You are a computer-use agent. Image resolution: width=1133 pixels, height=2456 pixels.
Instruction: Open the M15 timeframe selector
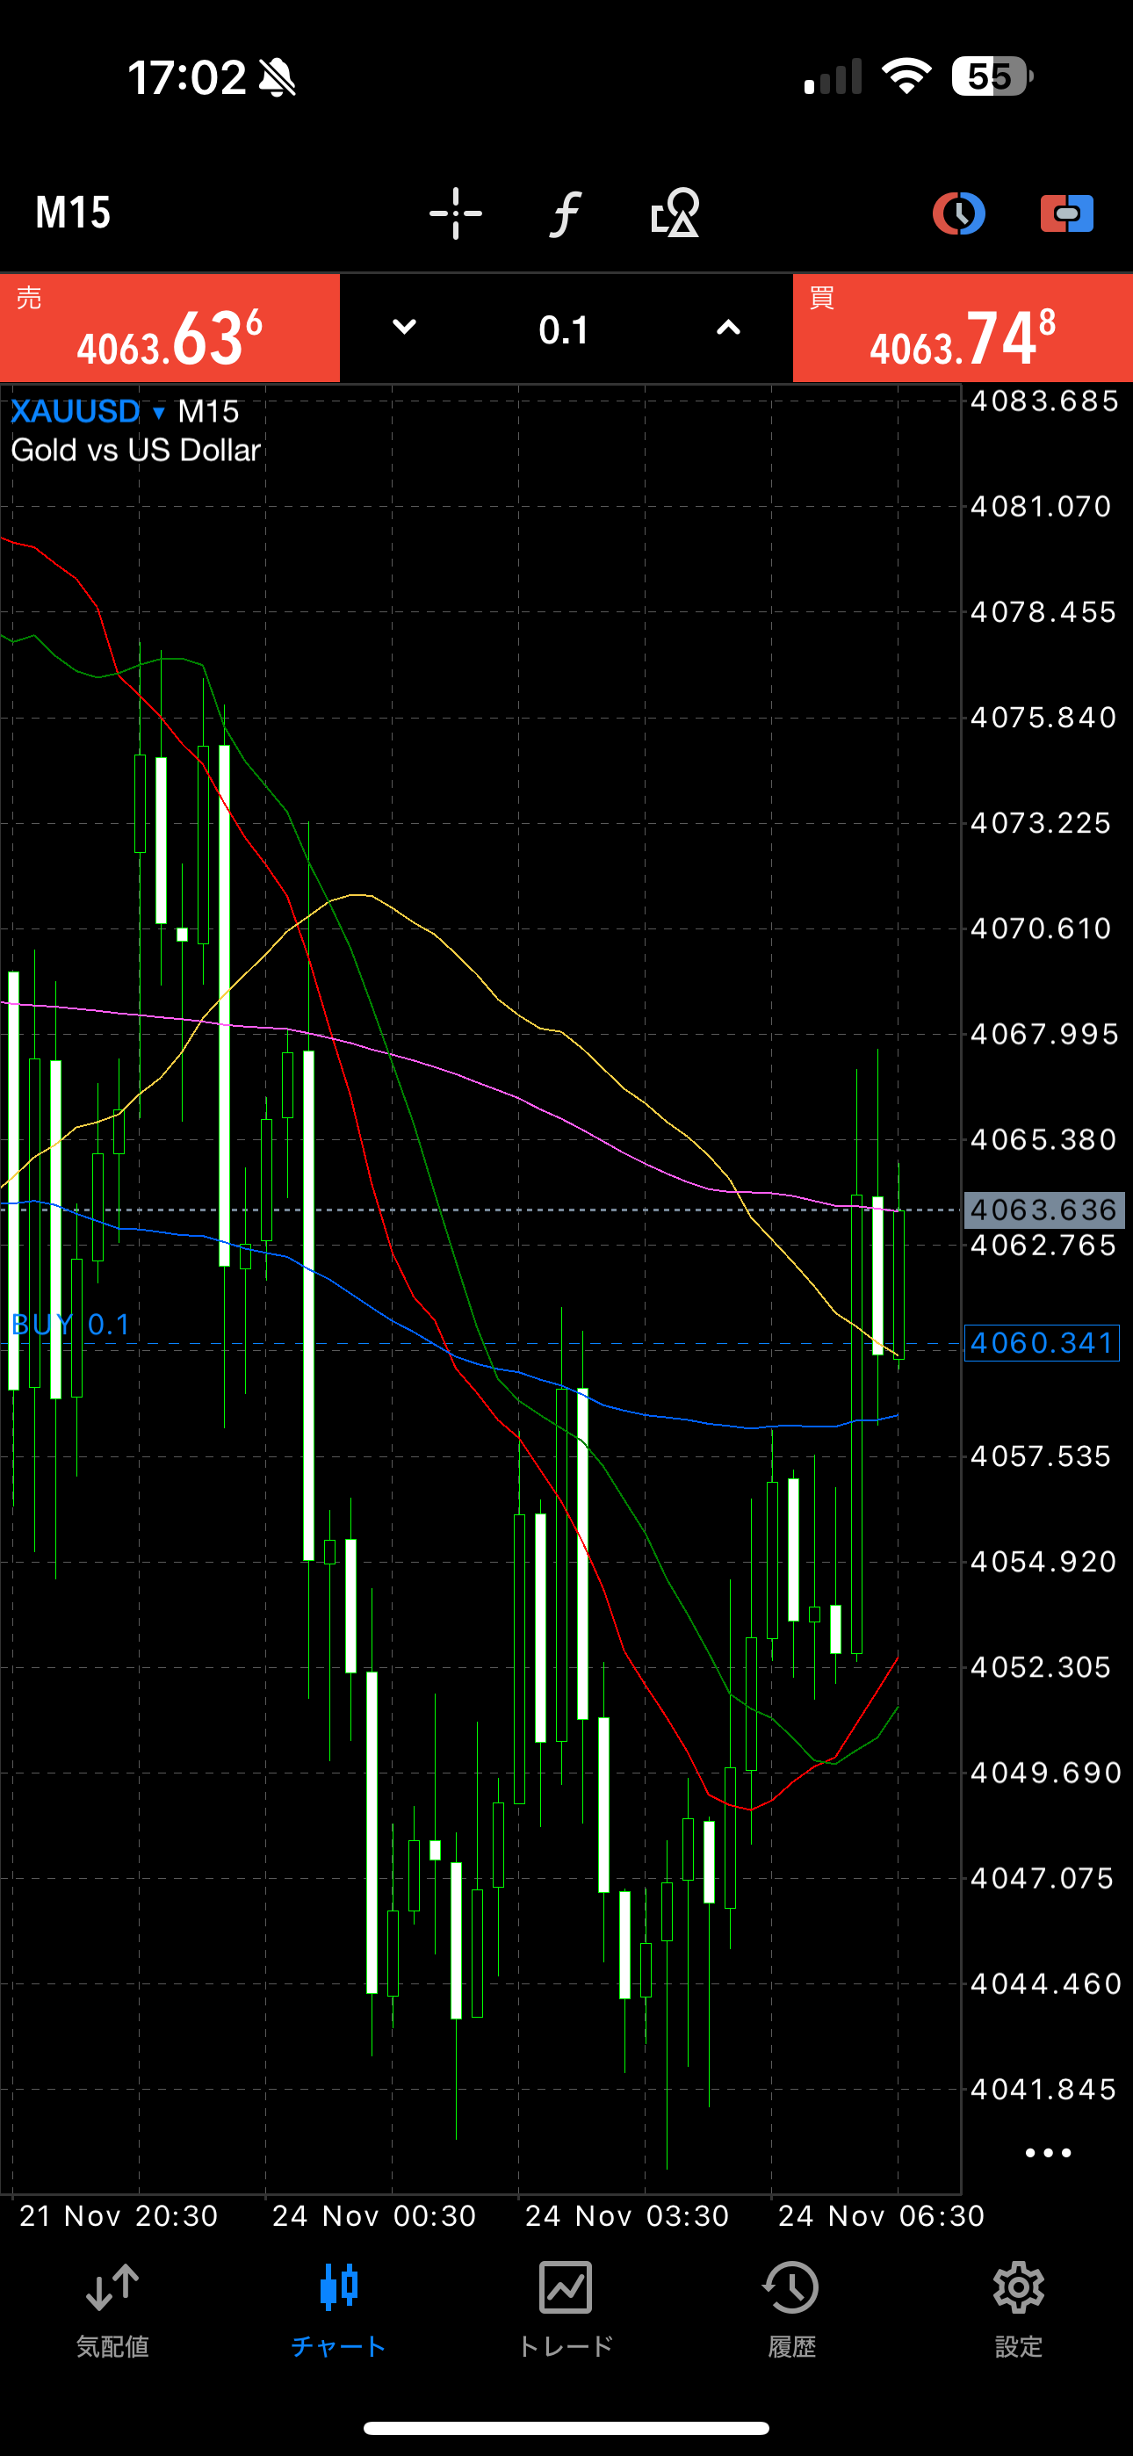pos(74,213)
